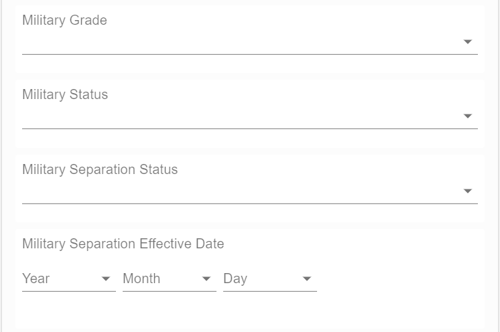Screen dimensions: 500x332
Task: Click the Military Separation Status dropdown arrow
Action: click(x=468, y=191)
